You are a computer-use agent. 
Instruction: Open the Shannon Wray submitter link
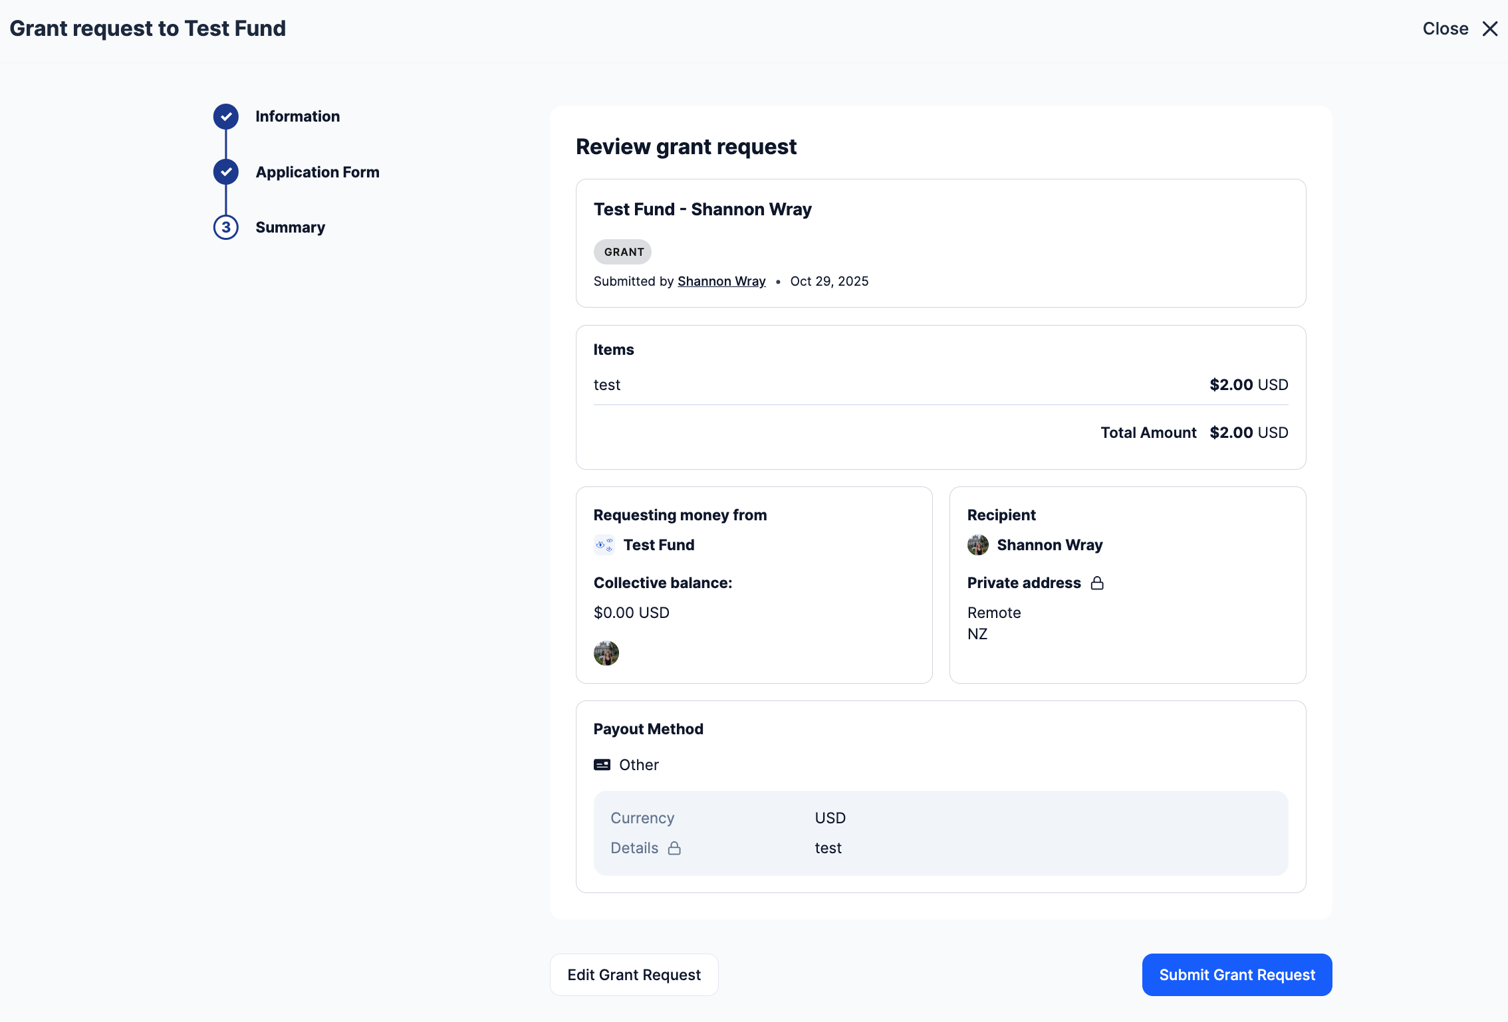click(721, 281)
